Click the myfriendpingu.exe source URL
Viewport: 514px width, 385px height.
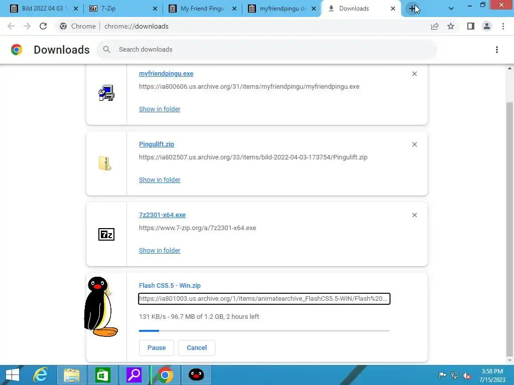point(249,86)
